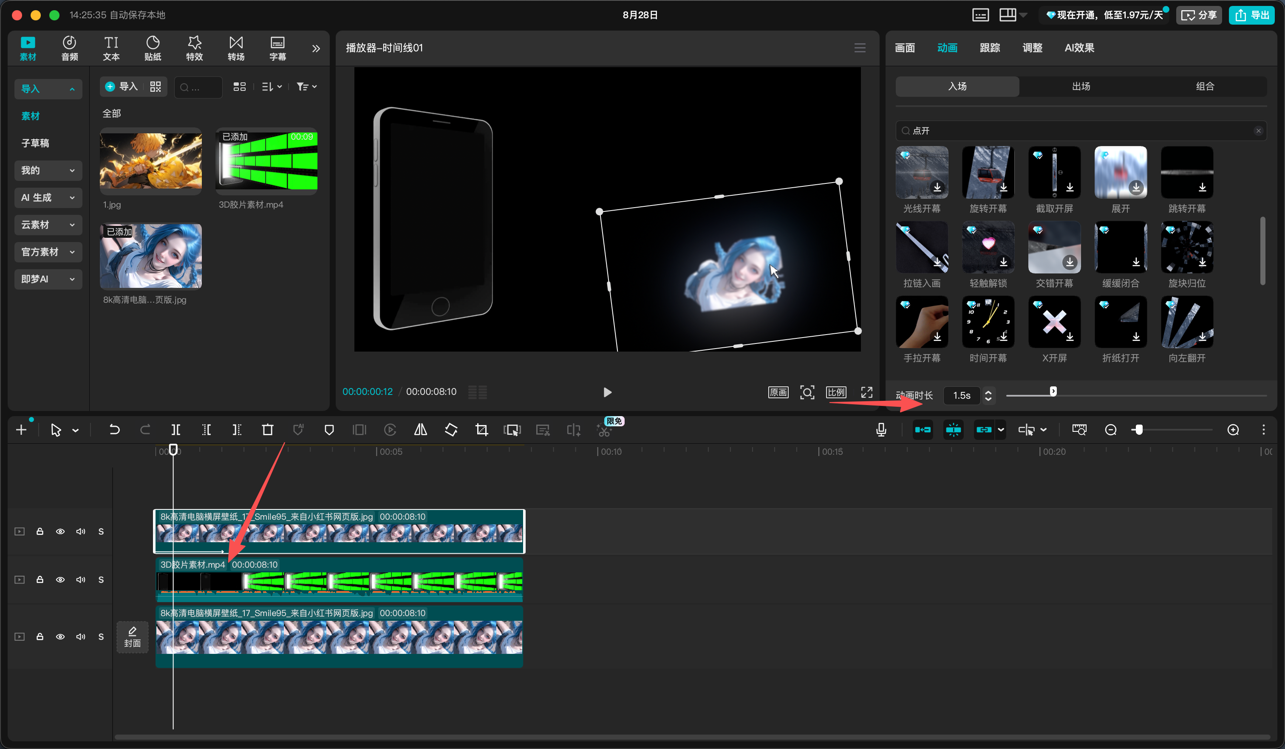Click the keyboard shortcuts icon in title bar
This screenshot has height=749, width=1285.
coord(980,15)
